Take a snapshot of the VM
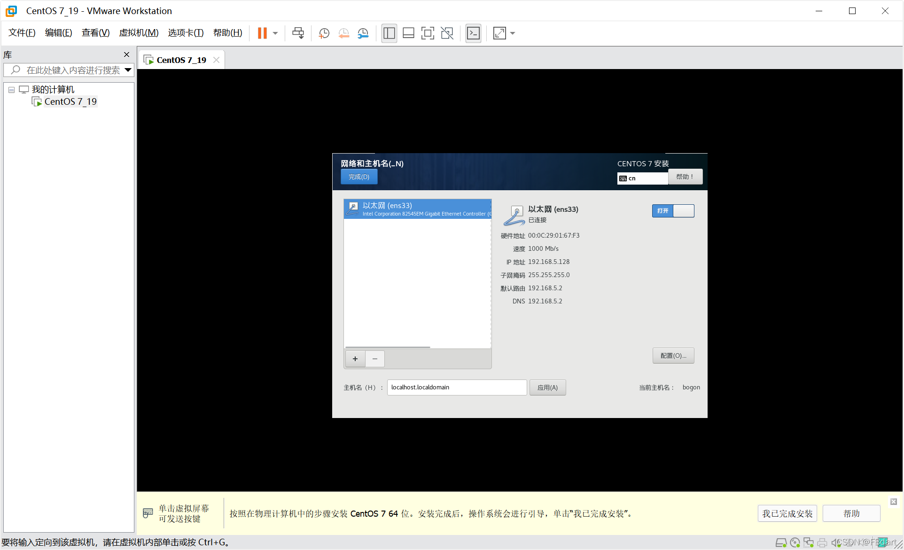The image size is (904, 550). 324,33
